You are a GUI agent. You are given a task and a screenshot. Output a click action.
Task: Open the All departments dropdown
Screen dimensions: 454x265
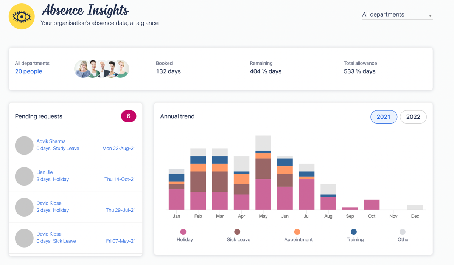[x=397, y=15]
